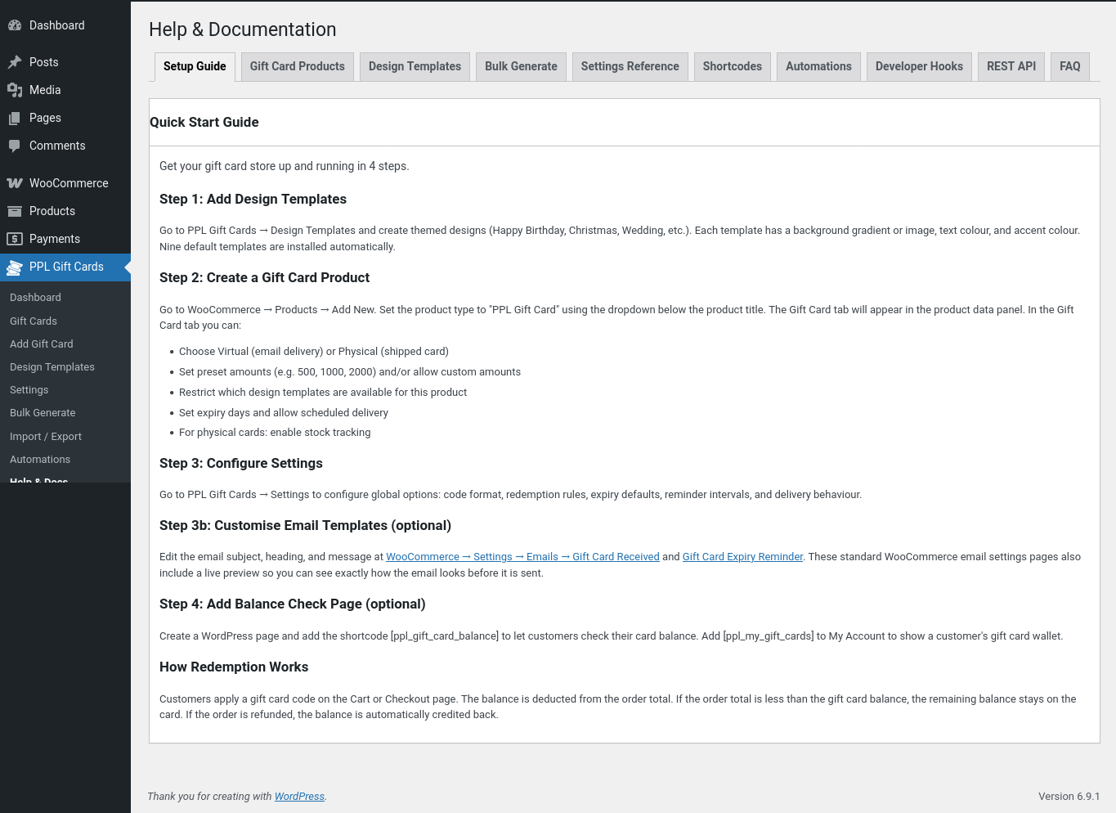Click the WooCommerce logo icon
Image resolution: width=1116 pixels, height=813 pixels.
pyautogui.click(x=15, y=183)
